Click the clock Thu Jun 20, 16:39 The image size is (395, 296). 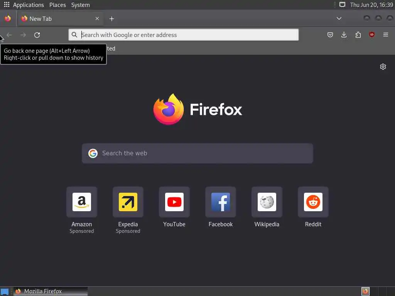tap(371, 5)
